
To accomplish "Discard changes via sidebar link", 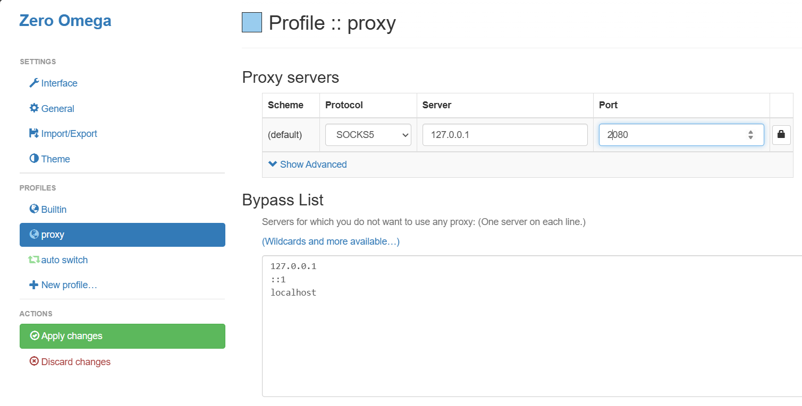I will (75, 362).
